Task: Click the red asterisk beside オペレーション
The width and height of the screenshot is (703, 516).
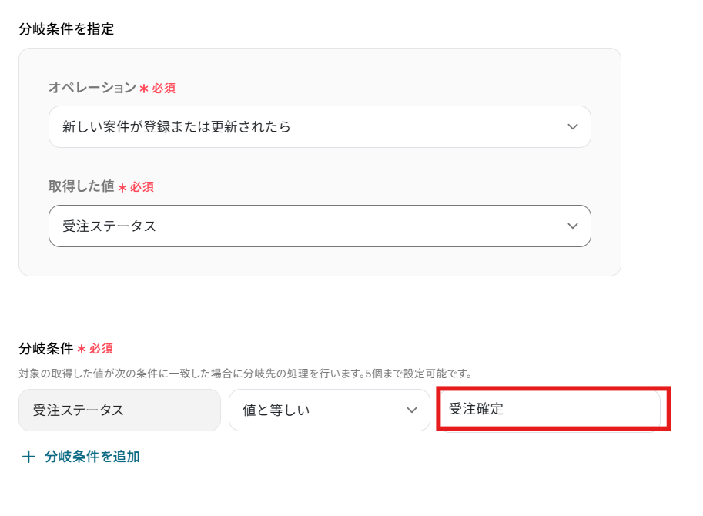Action: (143, 89)
